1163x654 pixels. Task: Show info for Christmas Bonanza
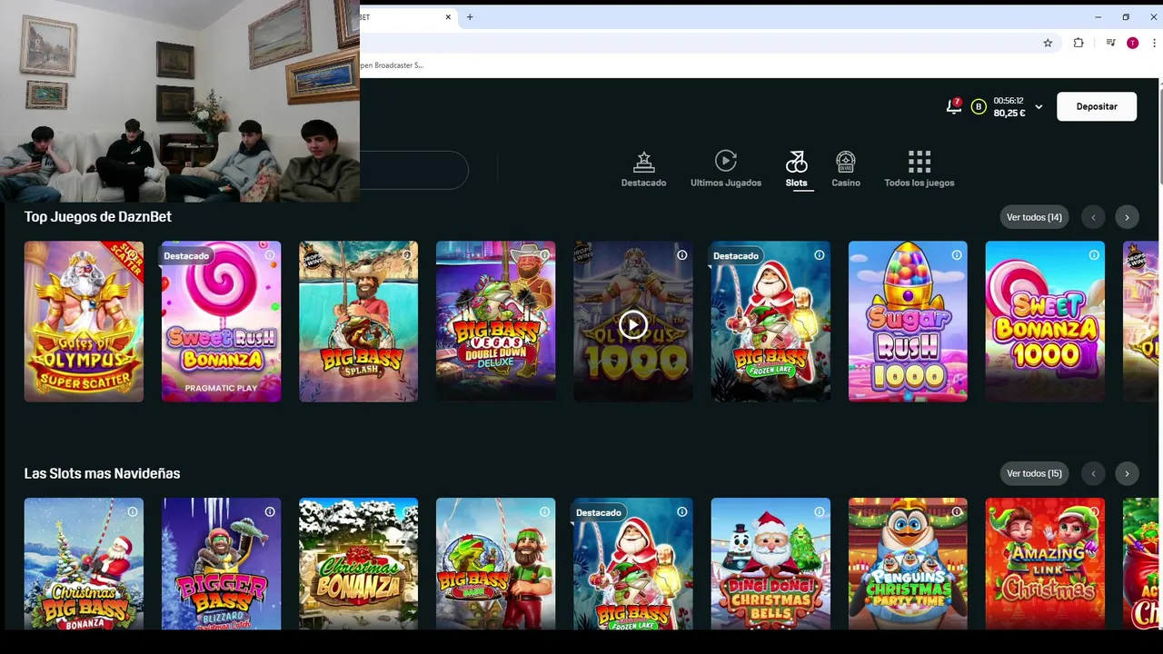pos(407,512)
